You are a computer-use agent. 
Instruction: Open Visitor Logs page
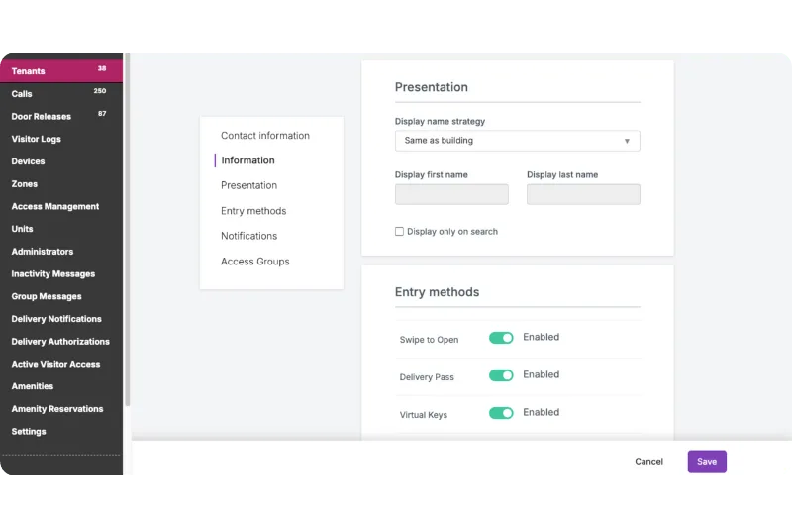[37, 139]
